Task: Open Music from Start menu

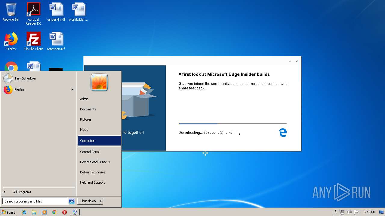Action: [x=99, y=130]
